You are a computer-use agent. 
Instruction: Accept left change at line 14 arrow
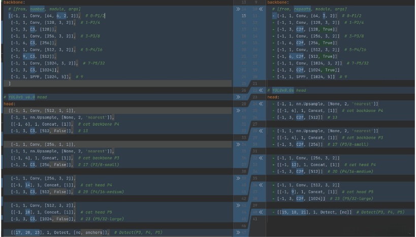[238, 9]
